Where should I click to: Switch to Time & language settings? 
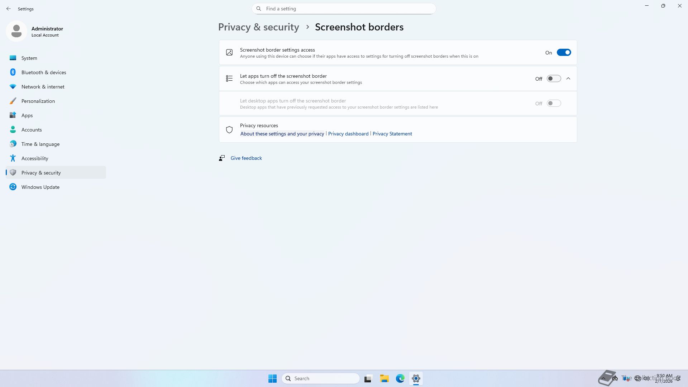pos(40,144)
